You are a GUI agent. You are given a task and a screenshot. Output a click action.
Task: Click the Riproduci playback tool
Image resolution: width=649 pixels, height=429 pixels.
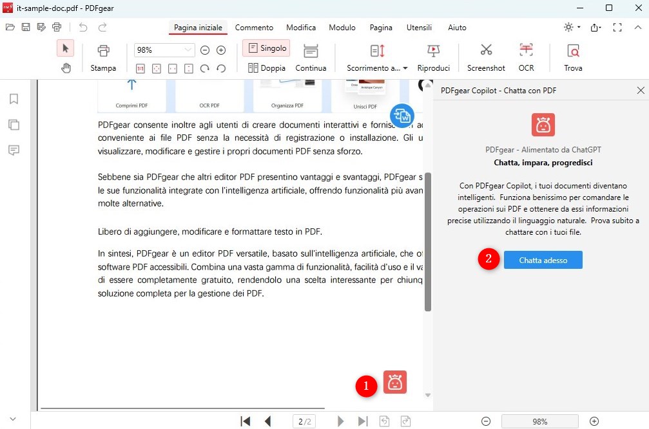(x=433, y=57)
